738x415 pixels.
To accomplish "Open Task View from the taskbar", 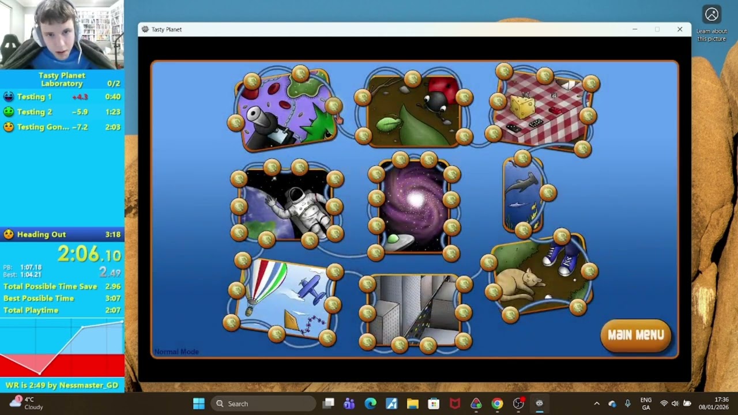I will (328, 403).
